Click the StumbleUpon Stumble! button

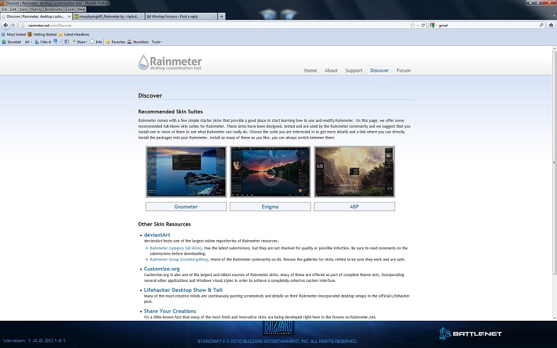[x=12, y=42]
